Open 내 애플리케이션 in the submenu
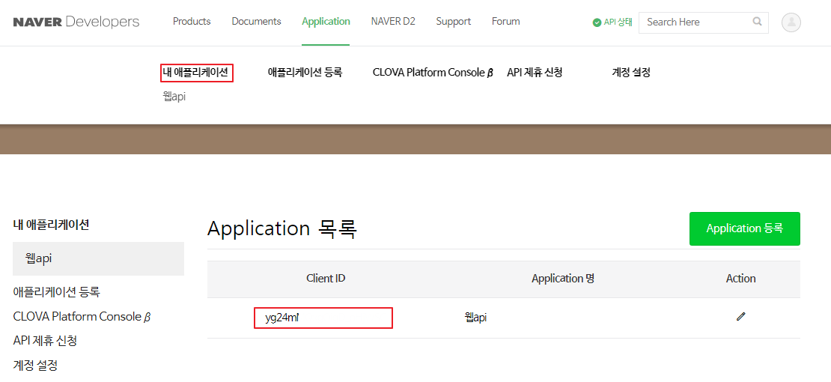 [x=197, y=73]
